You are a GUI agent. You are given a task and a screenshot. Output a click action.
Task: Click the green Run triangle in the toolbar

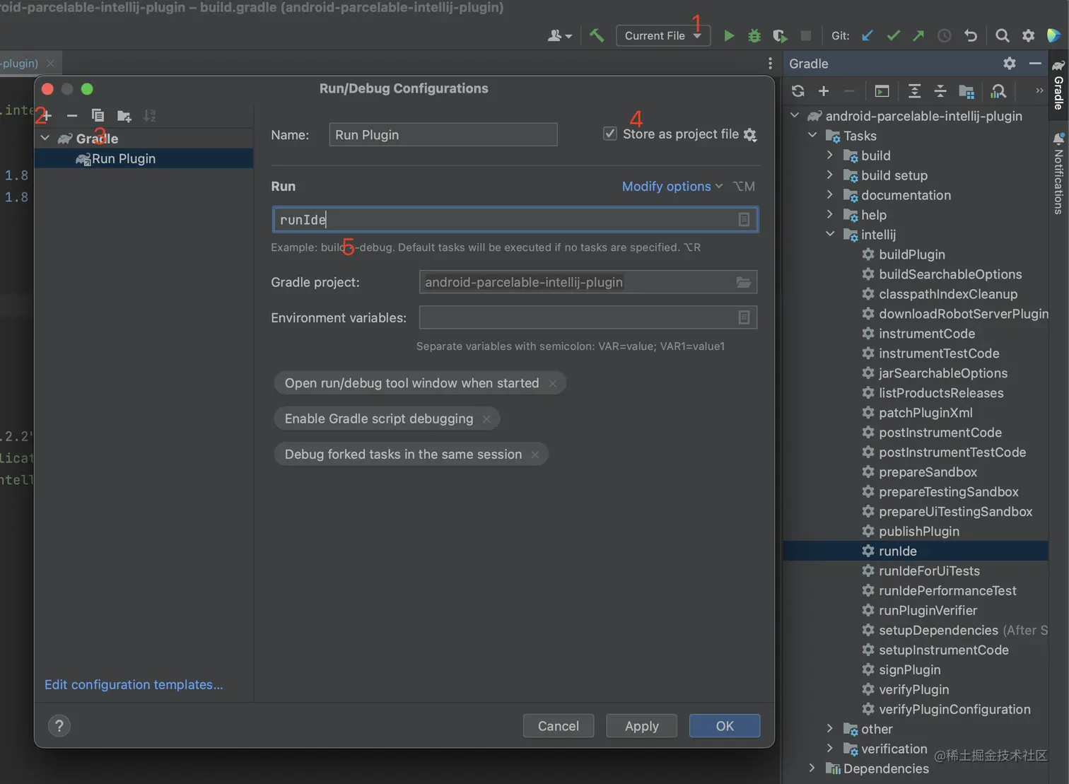(729, 35)
